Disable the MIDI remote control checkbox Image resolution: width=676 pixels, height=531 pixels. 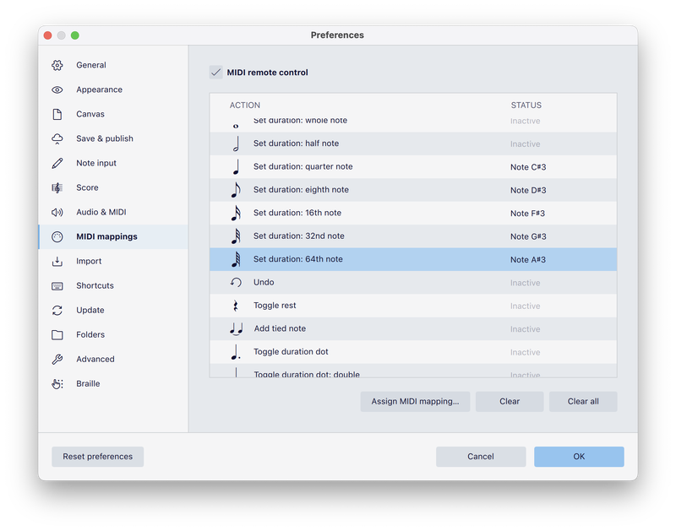click(x=216, y=73)
